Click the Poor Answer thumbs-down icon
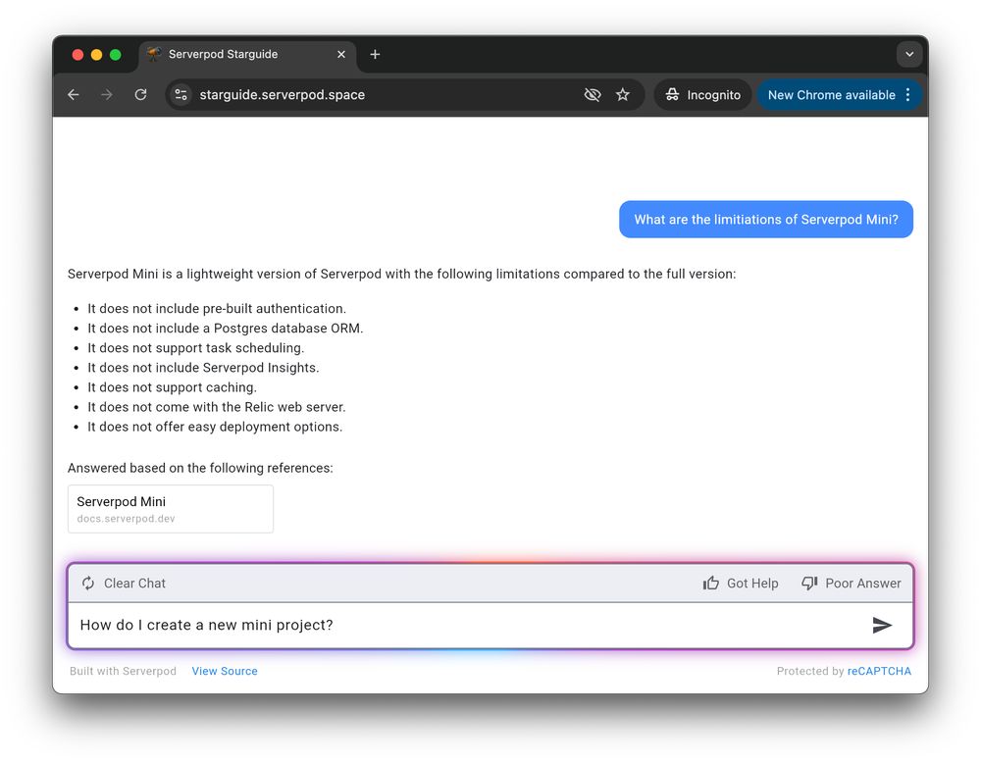The height and width of the screenshot is (763, 981). [x=809, y=583]
